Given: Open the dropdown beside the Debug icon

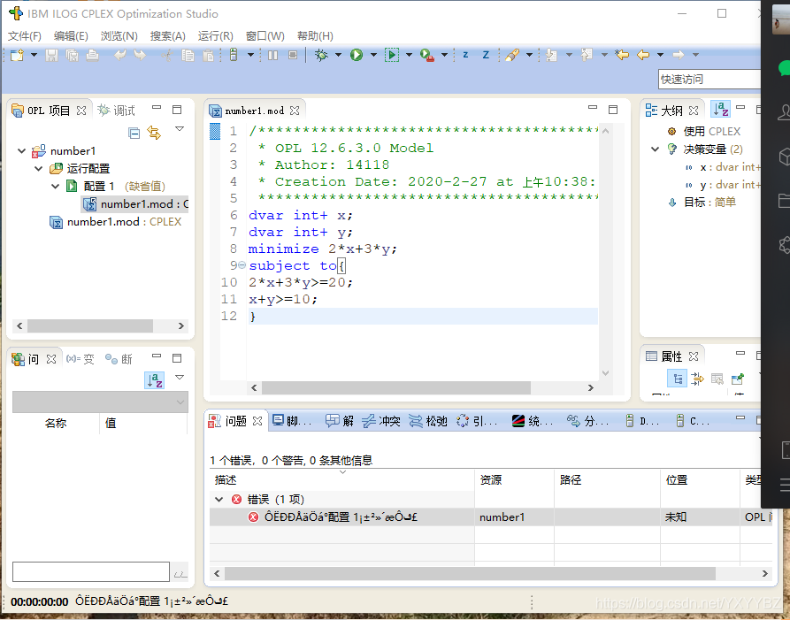Looking at the screenshot, I should point(338,55).
